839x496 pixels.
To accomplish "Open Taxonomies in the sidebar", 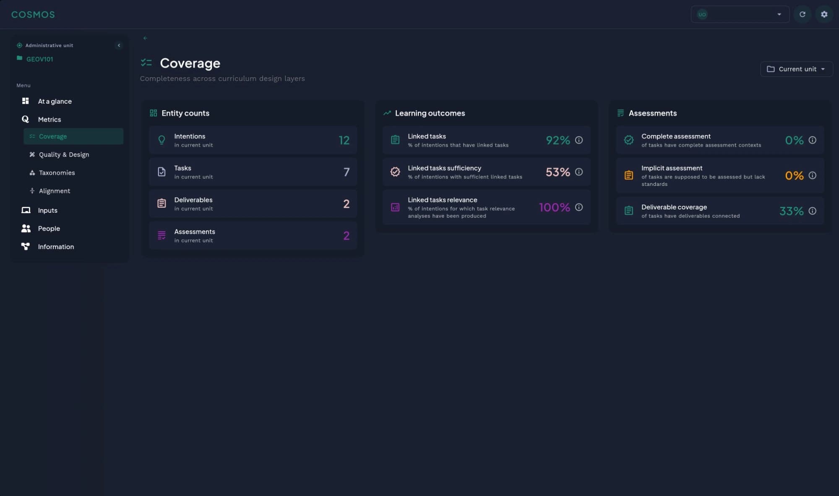I will (x=57, y=173).
